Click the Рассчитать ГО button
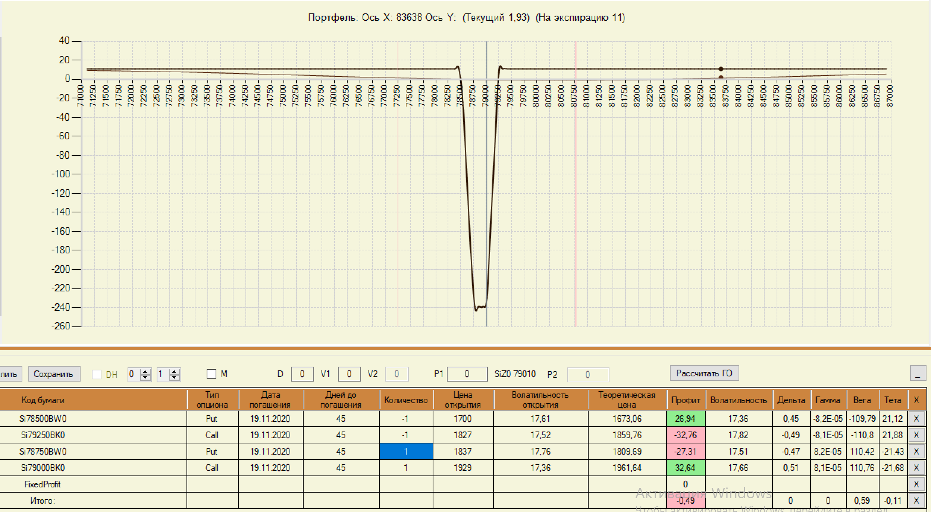 click(704, 373)
